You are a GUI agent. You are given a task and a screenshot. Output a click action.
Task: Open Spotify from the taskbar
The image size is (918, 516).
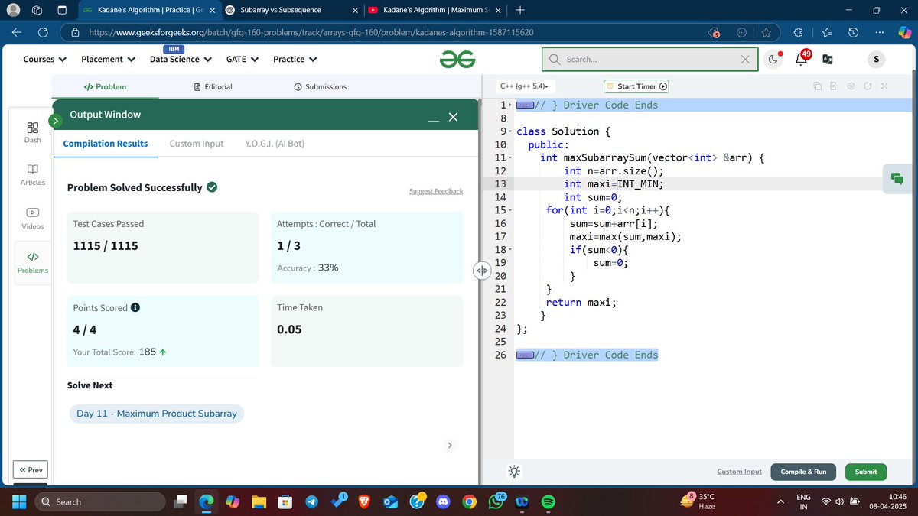click(x=548, y=502)
